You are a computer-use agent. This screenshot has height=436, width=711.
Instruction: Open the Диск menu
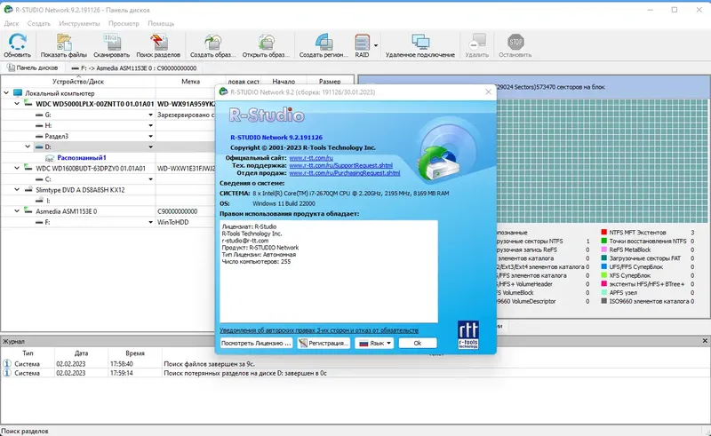[x=12, y=23]
